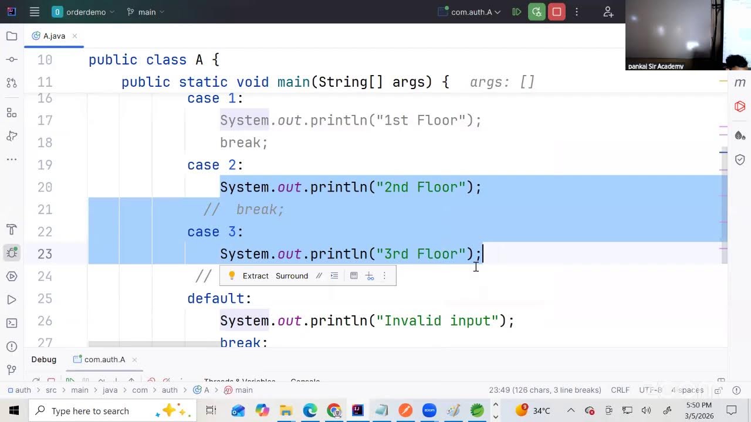Open the main branch dropdown

pos(146,12)
